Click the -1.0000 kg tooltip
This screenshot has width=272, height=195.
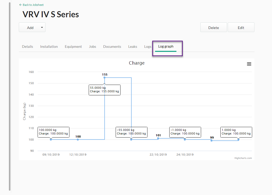click(x=185, y=132)
